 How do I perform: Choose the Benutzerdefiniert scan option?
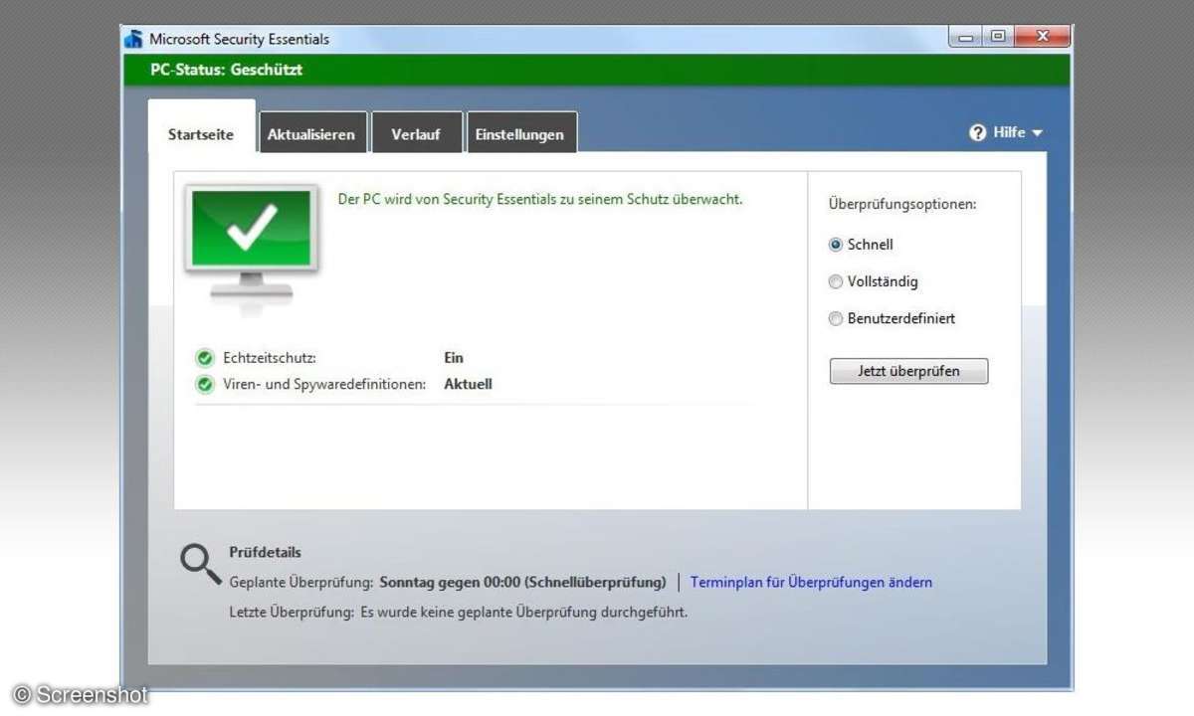836,319
